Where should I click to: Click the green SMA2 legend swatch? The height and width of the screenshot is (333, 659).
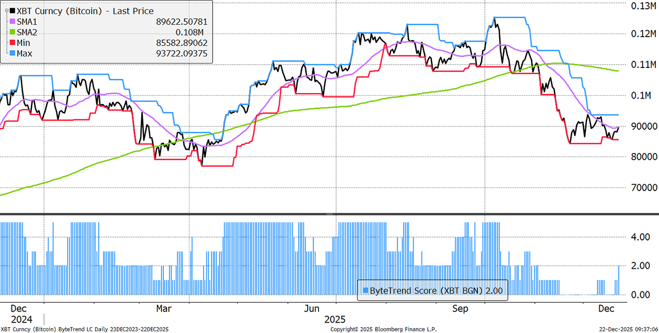tap(12, 32)
